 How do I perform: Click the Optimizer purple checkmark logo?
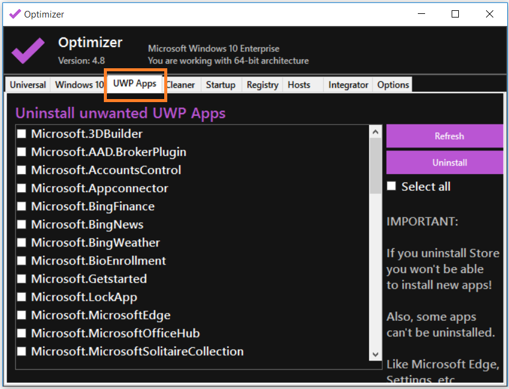pos(28,50)
